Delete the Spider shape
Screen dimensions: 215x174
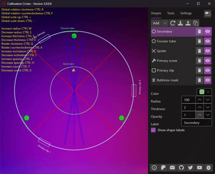[200, 51]
